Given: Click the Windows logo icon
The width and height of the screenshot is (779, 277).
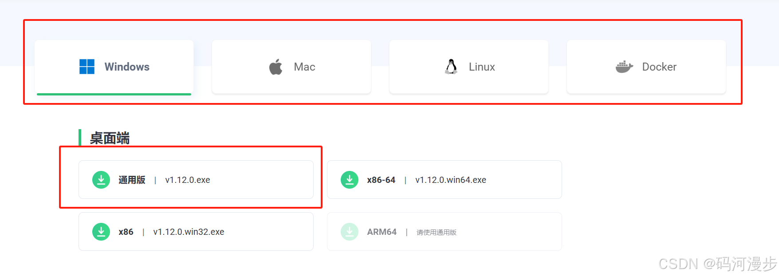Looking at the screenshot, I should [87, 67].
